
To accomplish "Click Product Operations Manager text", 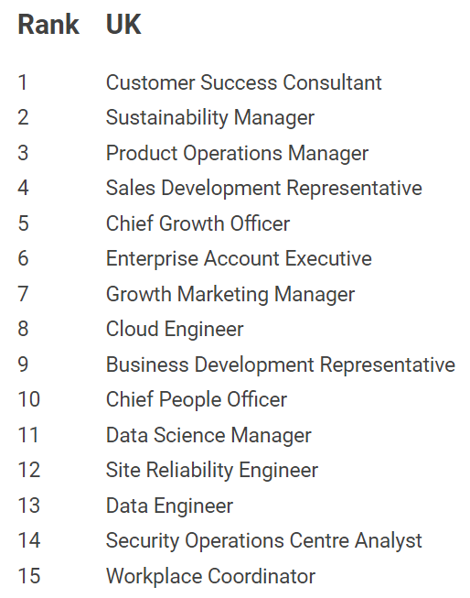I will pyautogui.click(x=237, y=153).
